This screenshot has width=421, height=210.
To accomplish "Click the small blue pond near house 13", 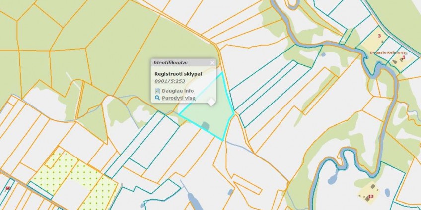I will click(387, 192).
